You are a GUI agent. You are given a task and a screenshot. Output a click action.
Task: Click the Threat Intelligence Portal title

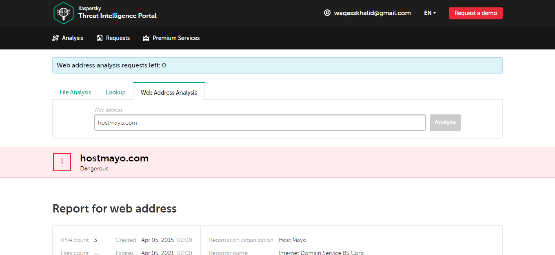point(118,16)
